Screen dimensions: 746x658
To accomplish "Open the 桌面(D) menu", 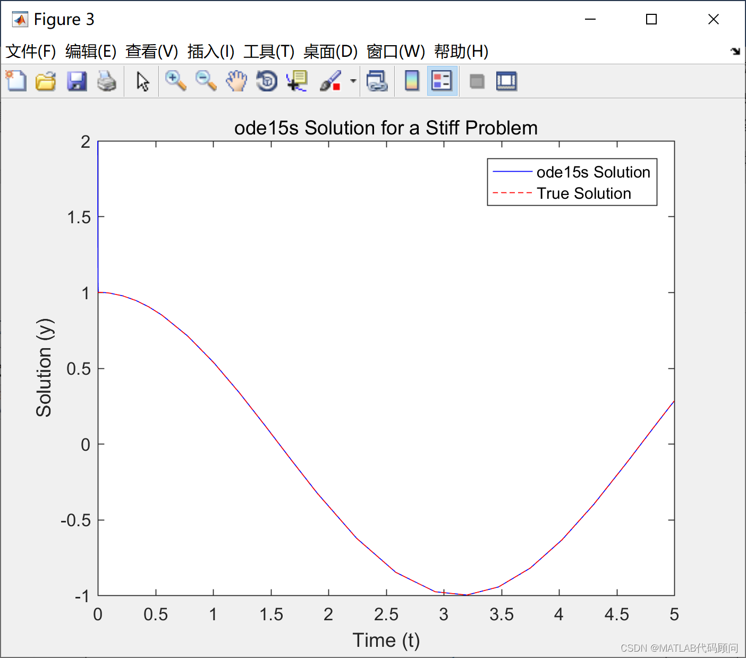I will click(330, 52).
